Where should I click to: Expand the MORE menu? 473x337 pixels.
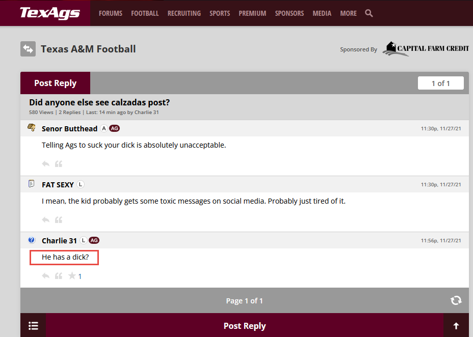[348, 13]
